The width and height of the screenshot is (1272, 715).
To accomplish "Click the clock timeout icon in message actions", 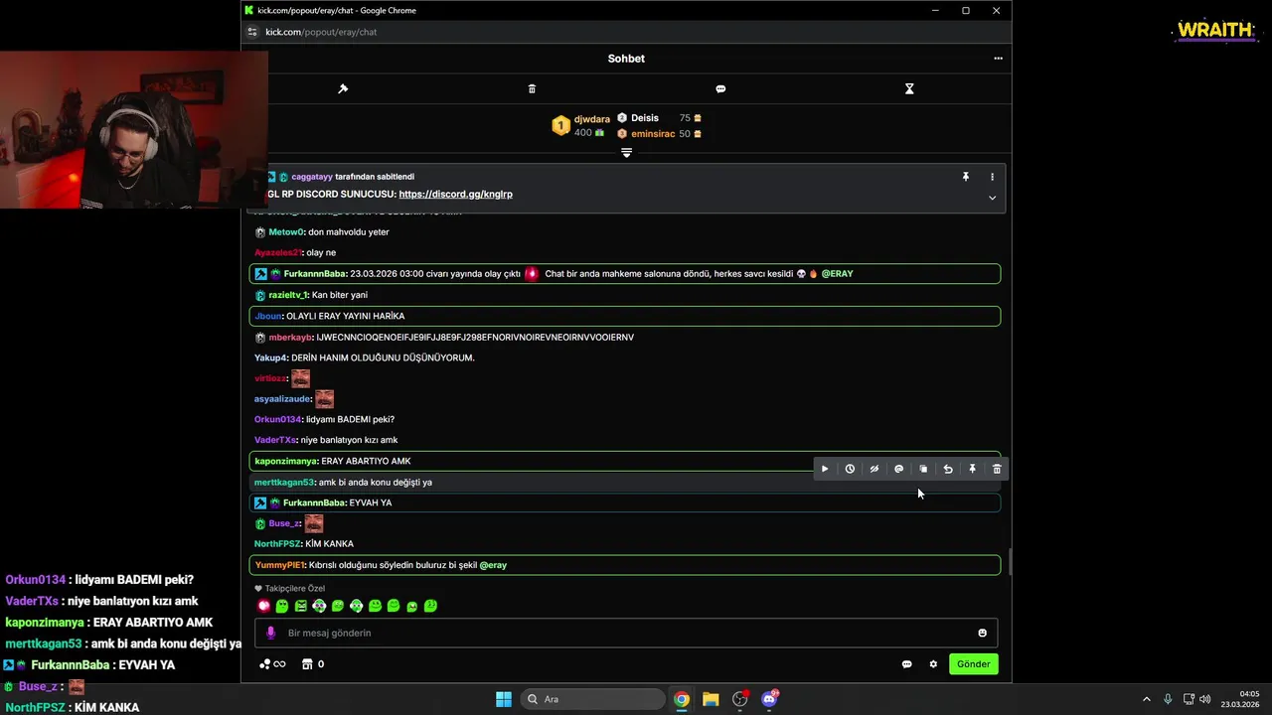I will (850, 469).
